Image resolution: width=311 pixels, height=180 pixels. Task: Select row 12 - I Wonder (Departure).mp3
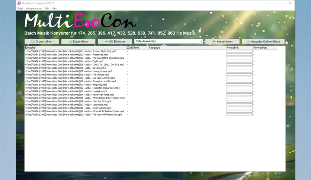[x=72, y=88]
